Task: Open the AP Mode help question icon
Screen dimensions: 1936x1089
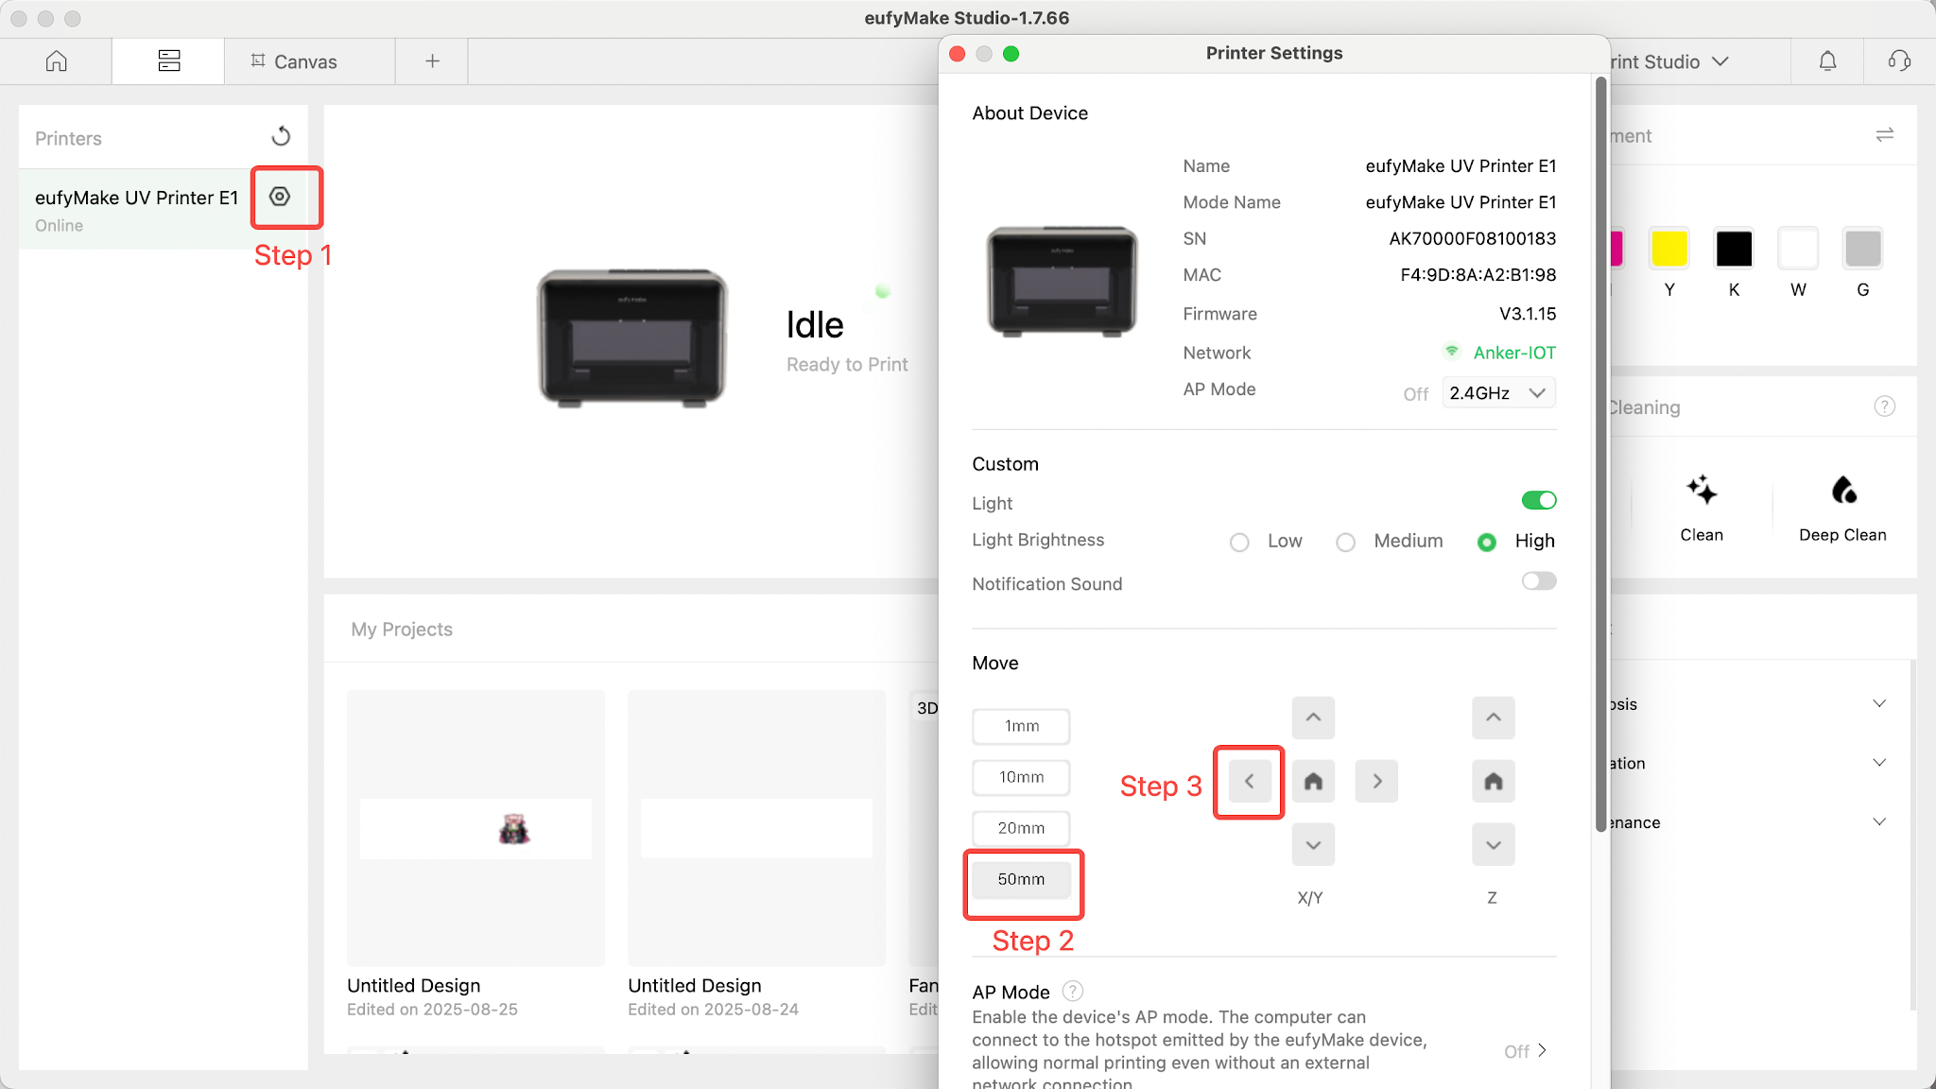Action: point(1072,991)
